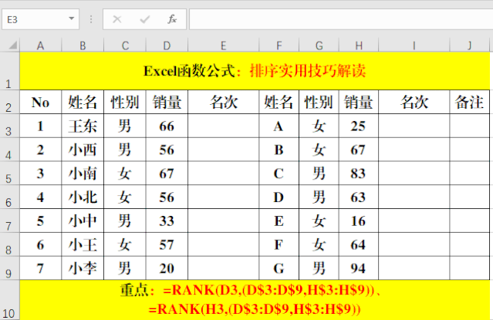Click the sales value '16' cell
The image size is (493, 320).
pos(359,221)
